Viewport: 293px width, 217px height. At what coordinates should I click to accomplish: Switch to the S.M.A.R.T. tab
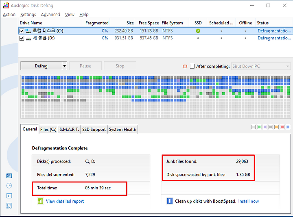coord(69,129)
